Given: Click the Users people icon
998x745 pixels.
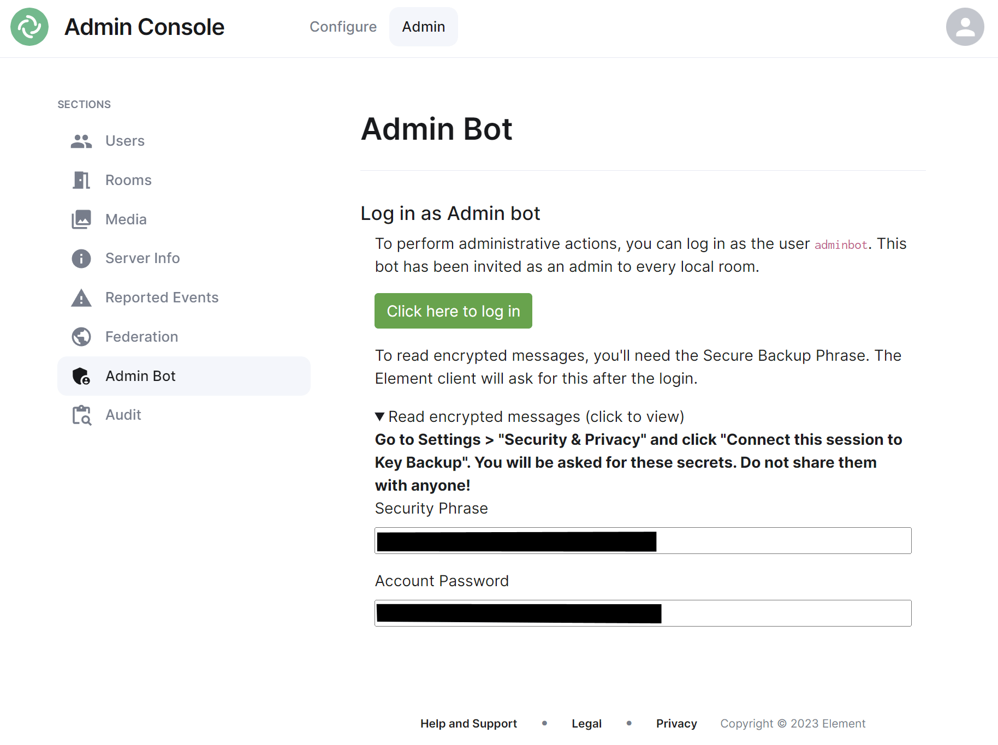Looking at the screenshot, I should [81, 141].
